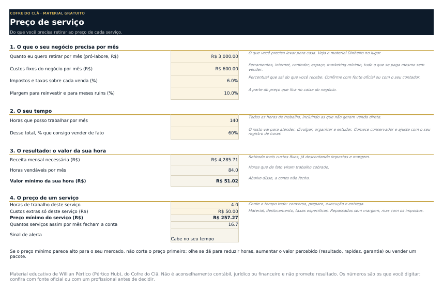Select the R$ 4,285.71 required revenue cell
The height and width of the screenshot is (291, 443).
tap(205, 160)
